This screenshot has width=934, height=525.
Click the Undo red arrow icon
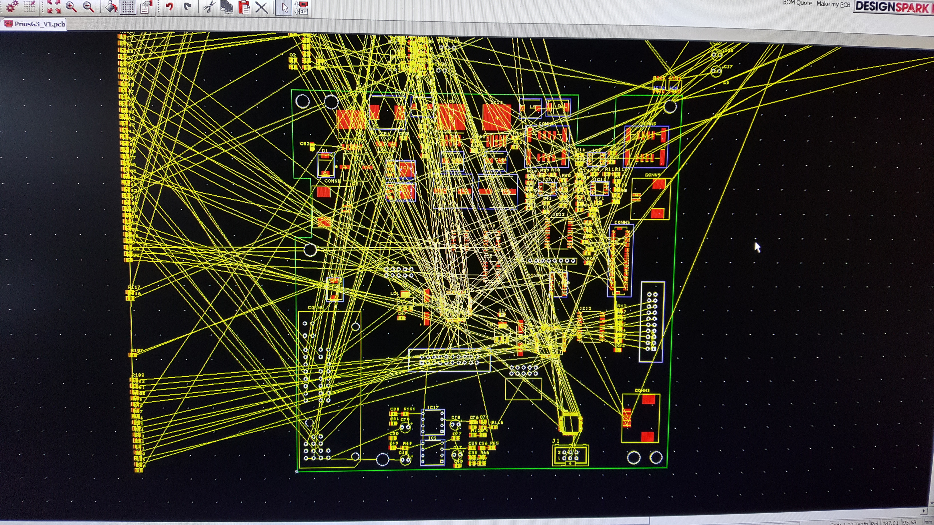(x=169, y=7)
